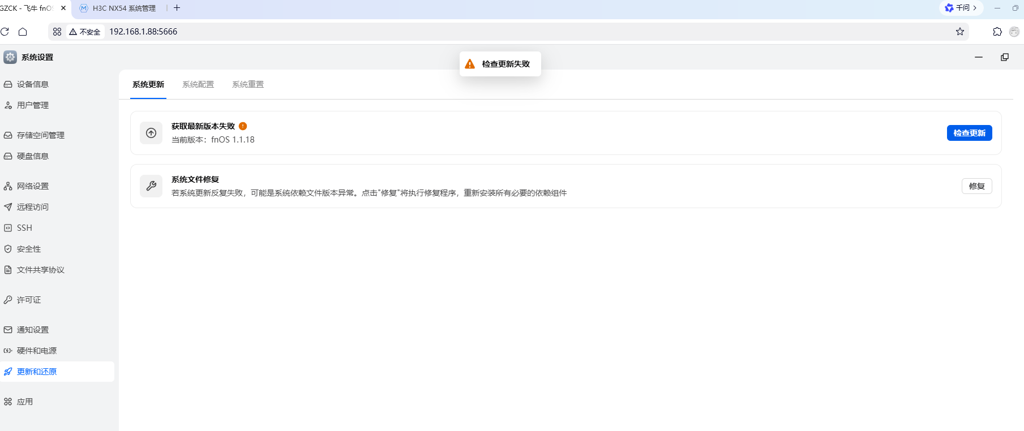This screenshot has width=1024, height=431.
Task: Click the wrench icon beside 系统文件修复
Action: [x=151, y=186]
